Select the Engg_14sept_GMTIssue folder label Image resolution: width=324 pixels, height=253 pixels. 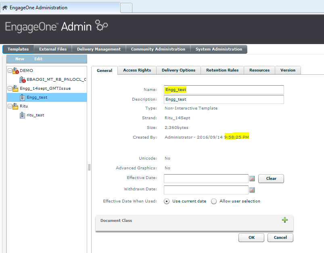click(x=45, y=89)
